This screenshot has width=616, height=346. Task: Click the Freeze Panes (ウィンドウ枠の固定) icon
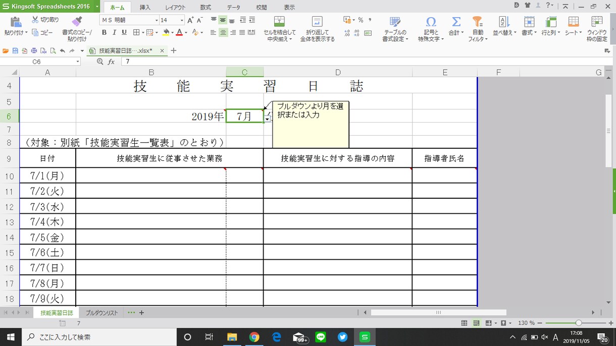coord(597,21)
